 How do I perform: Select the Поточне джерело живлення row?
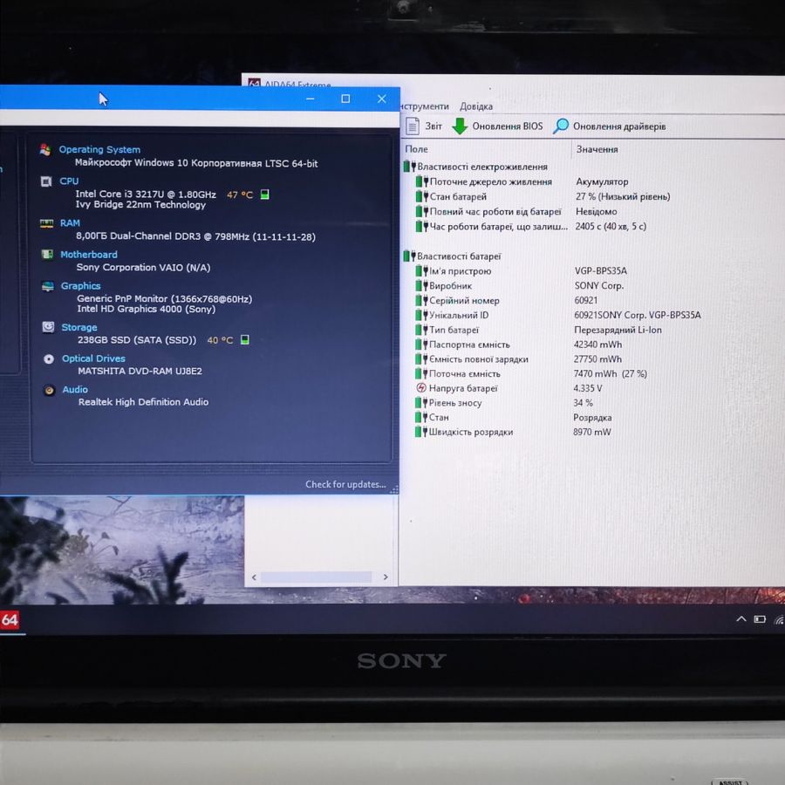522,181
